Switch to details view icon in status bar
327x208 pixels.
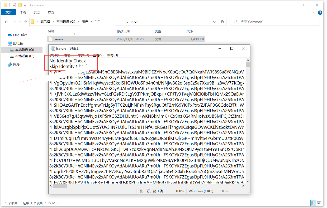tap(313, 203)
